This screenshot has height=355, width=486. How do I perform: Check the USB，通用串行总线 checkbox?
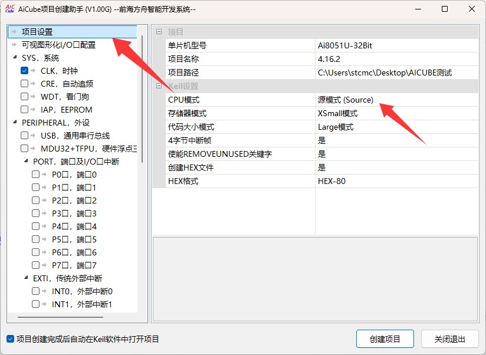coord(25,136)
